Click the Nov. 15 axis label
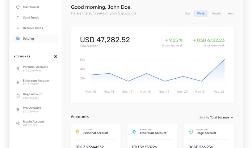This screenshot has height=148, width=252. (91, 92)
